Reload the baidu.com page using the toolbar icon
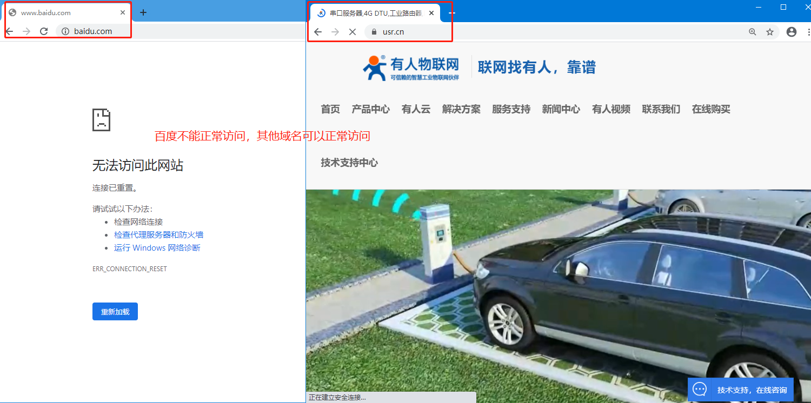The width and height of the screenshot is (811, 403). pyautogui.click(x=44, y=31)
